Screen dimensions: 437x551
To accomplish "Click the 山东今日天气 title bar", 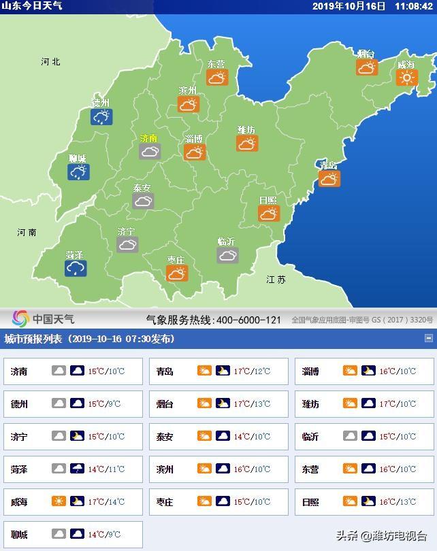I will pos(33,6).
